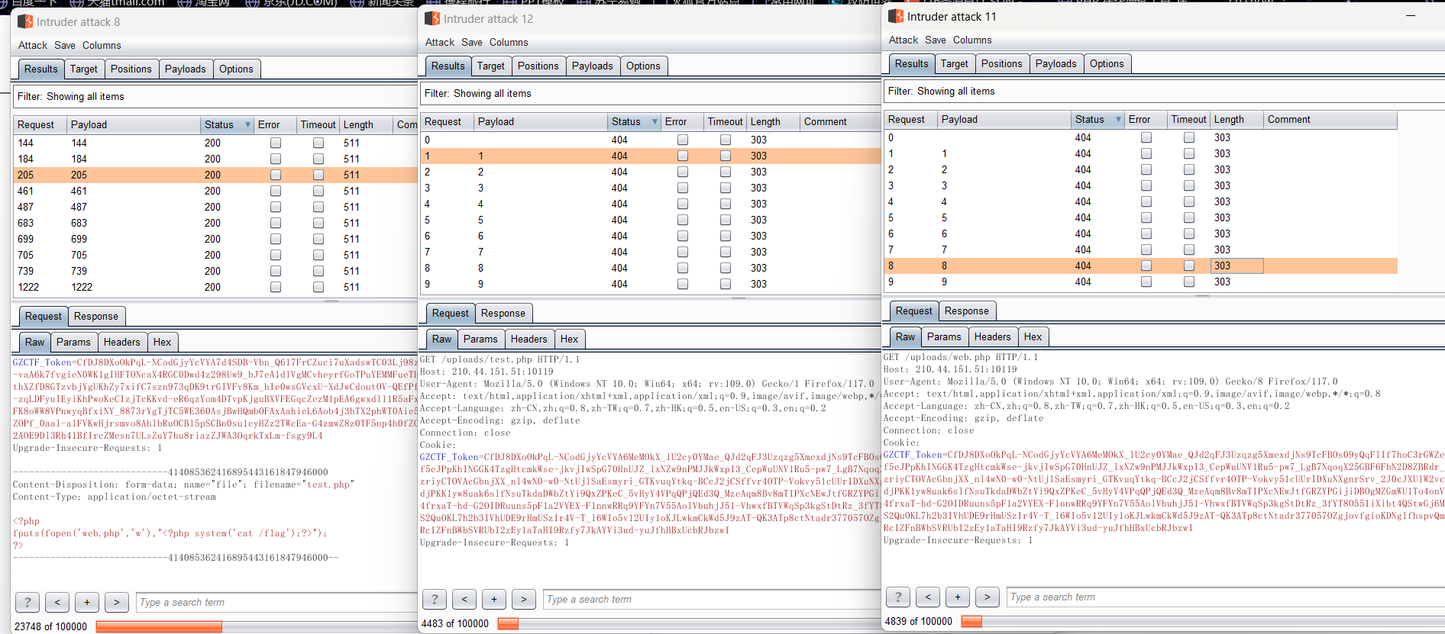Screen dimensions: 1445x634
Task: Open Response tab in Intruder attack 8
Action: pyautogui.click(x=96, y=316)
